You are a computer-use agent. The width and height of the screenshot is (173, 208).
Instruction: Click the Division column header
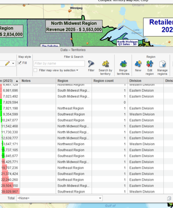pyautogui.click(x=146, y=81)
